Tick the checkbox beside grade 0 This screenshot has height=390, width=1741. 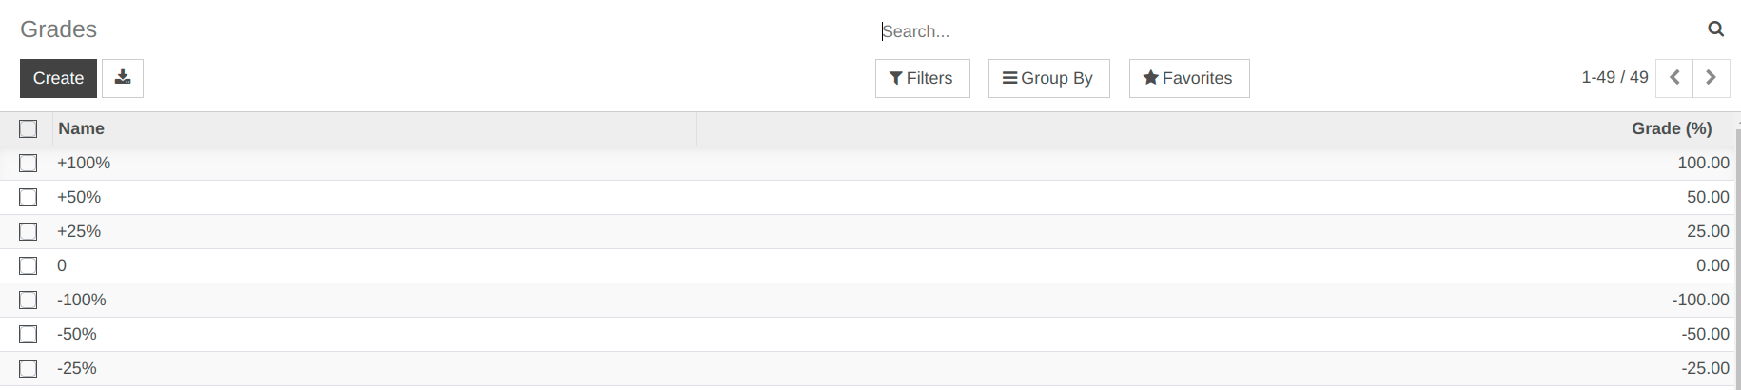click(x=29, y=265)
